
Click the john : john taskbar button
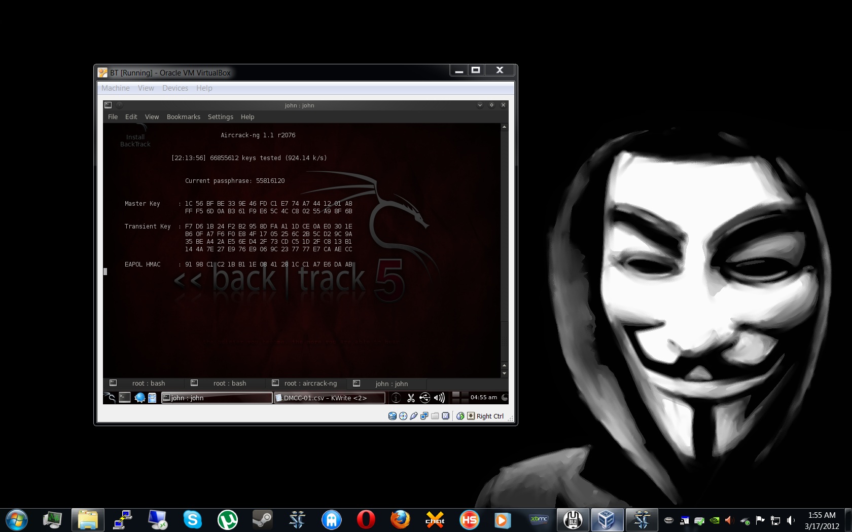217,398
